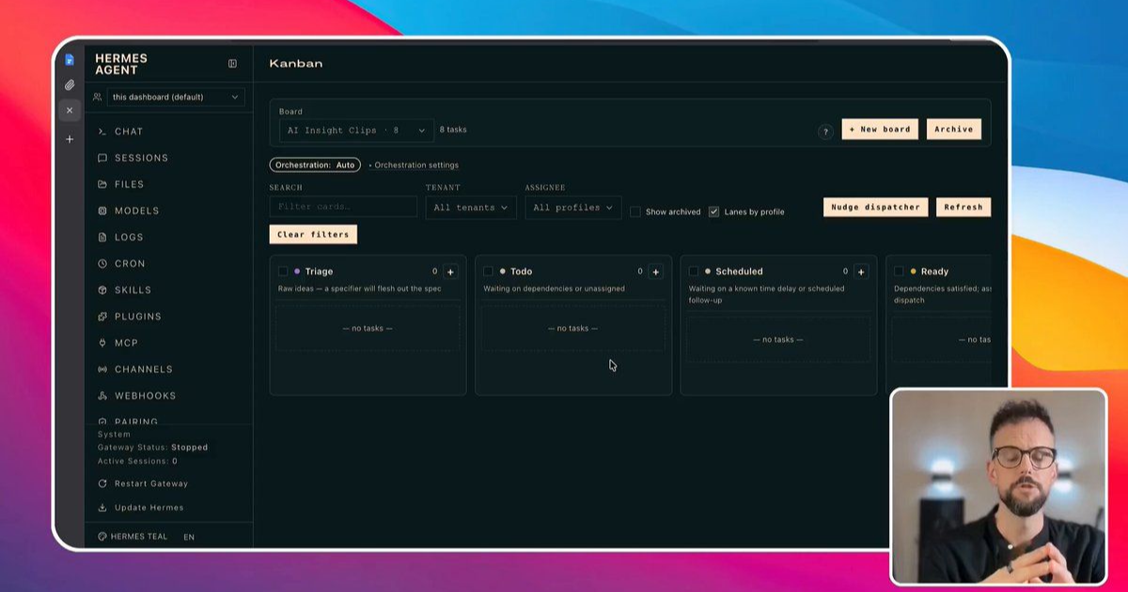
Task: Open the Files folder icon
Action: click(x=102, y=184)
